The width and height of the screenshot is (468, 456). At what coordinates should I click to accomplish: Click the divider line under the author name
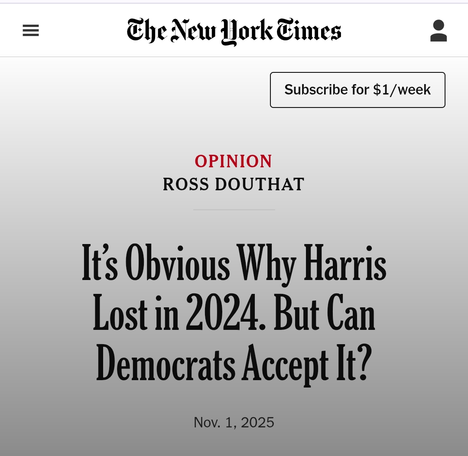pos(234,210)
